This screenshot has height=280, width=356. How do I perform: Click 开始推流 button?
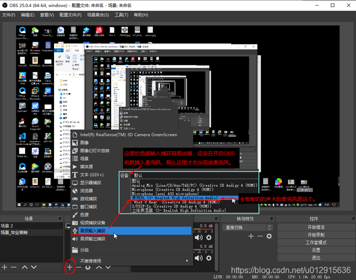316,227
